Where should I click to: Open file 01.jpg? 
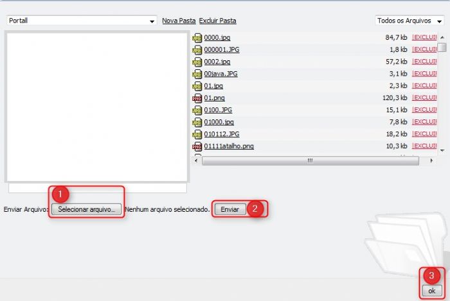[x=213, y=85]
